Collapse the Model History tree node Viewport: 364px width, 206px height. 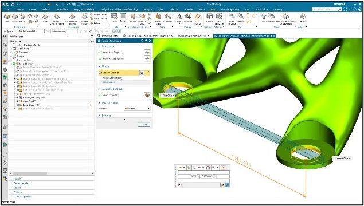click(11, 64)
